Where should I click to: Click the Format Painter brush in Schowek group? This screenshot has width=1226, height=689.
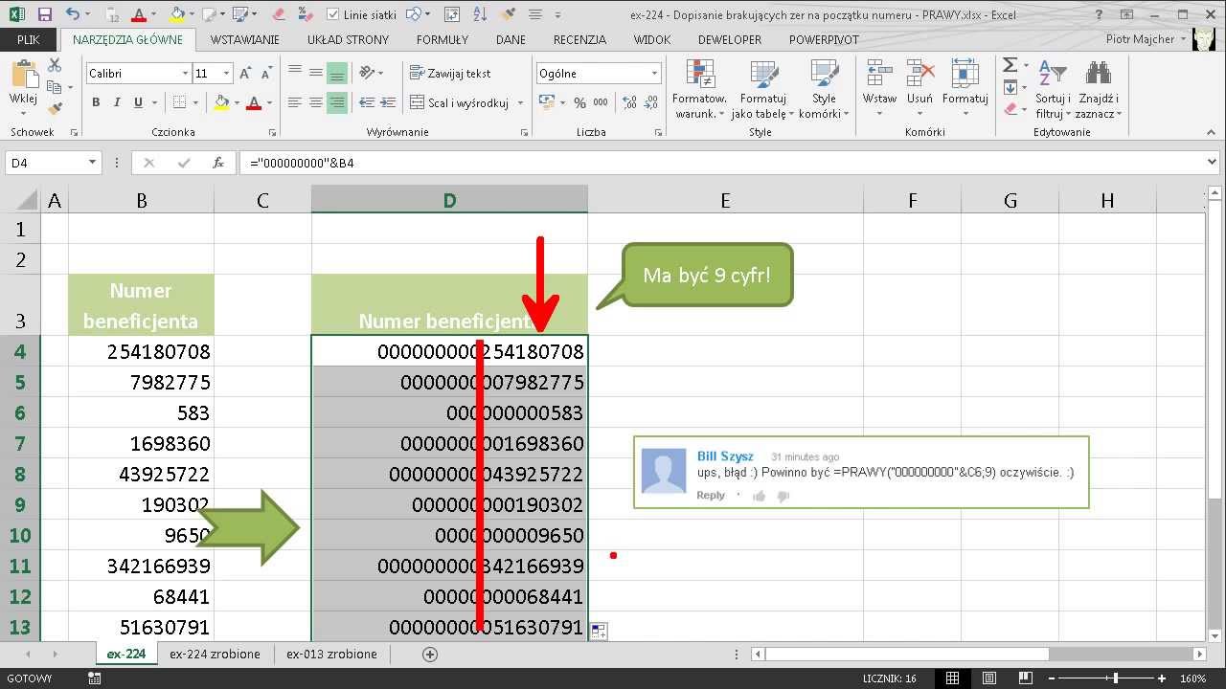tap(55, 108)
